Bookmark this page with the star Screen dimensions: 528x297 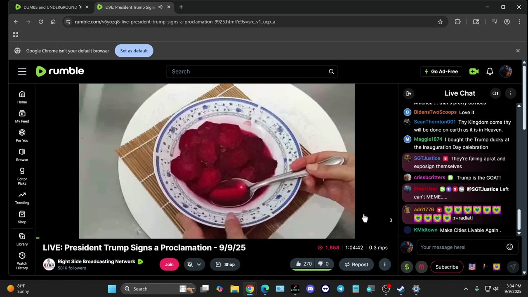440,21
